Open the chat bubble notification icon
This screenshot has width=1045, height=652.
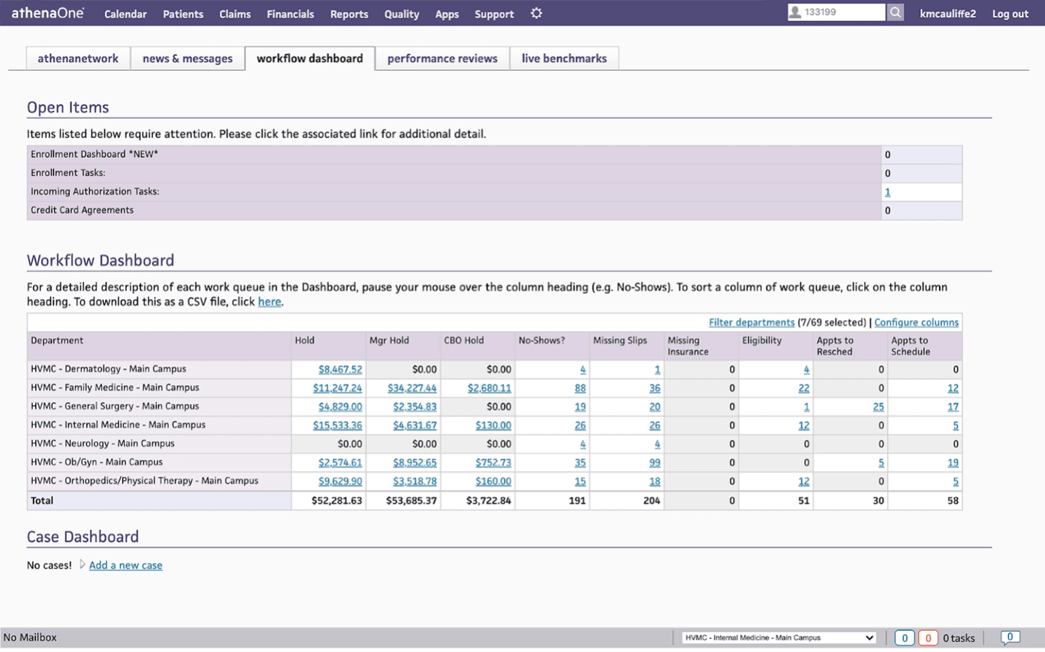pos(1010,637)
